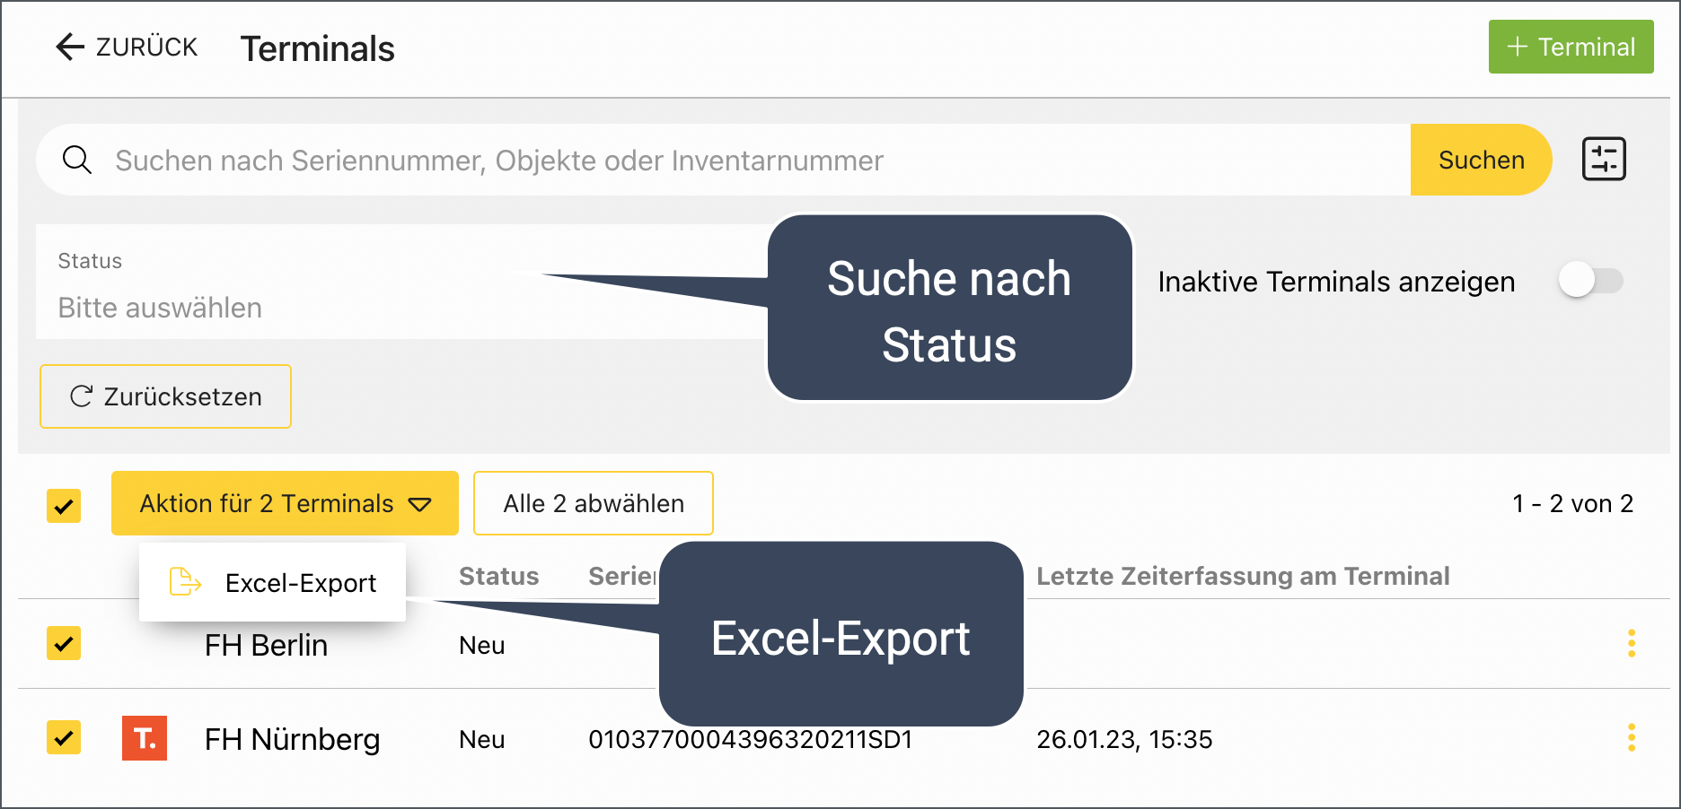The height and width of the screenshot is (809, 1681).
Task: Select Excel-Export from the action menu
Action: pyautogui.click(x=300, y=583)
